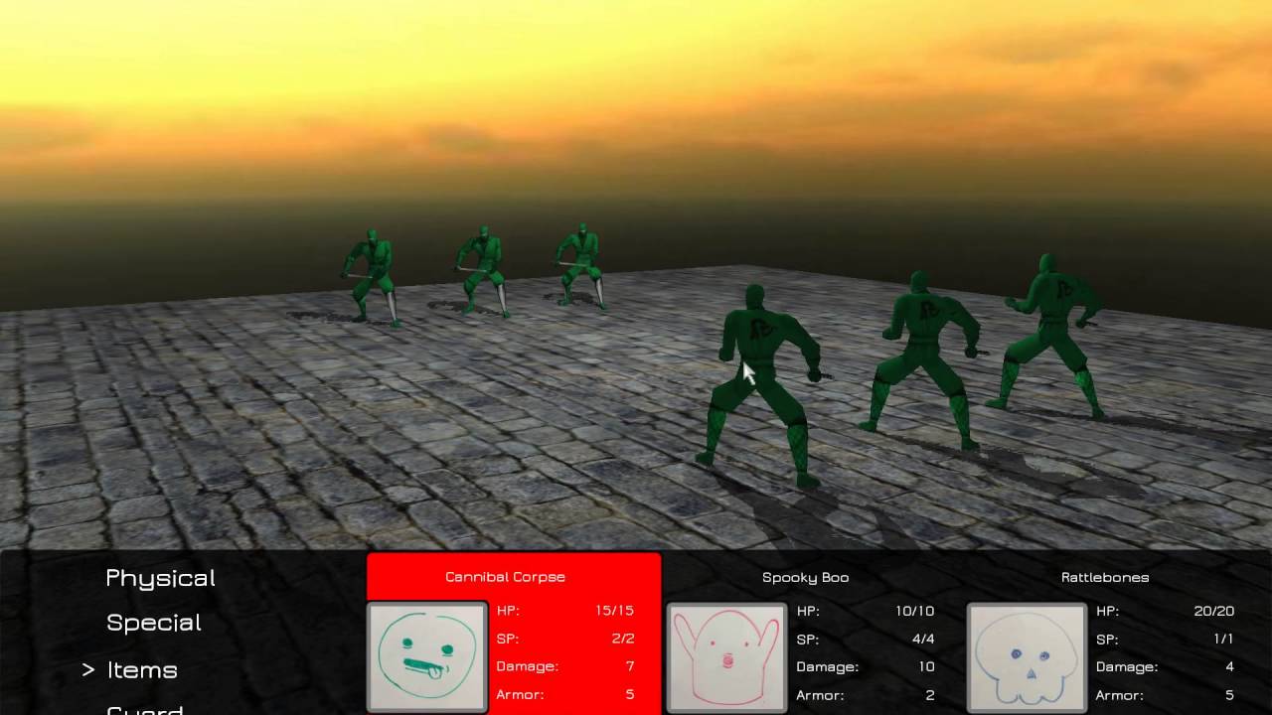This screenshot has height=715, width=1272.
Task: Click Spooky Boo SP value 4/4
Action: (x=922, y=639)
